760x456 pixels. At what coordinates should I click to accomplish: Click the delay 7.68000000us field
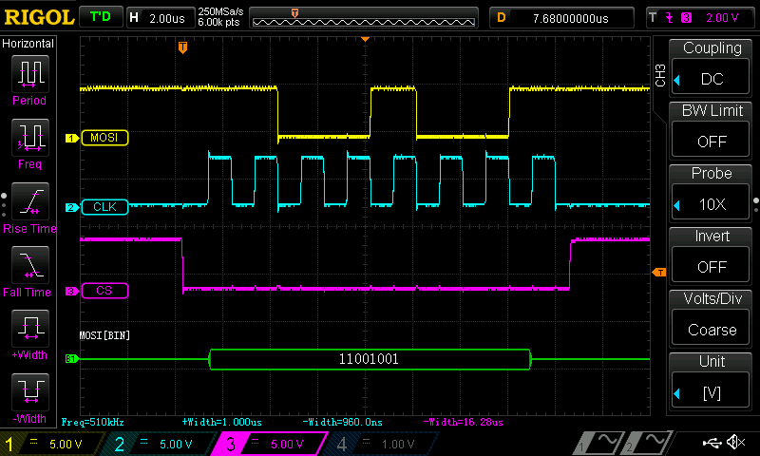[561, 18]
